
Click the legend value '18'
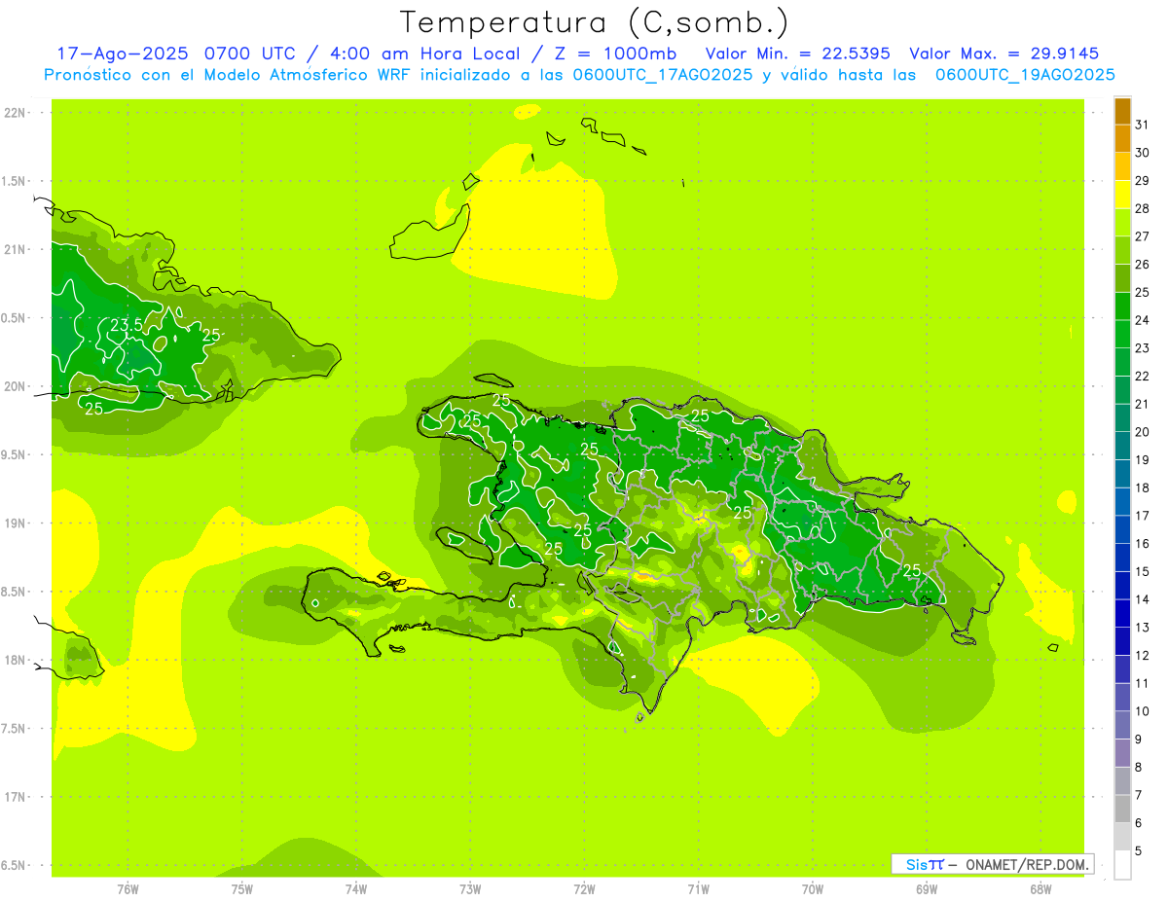(1143, 487)
